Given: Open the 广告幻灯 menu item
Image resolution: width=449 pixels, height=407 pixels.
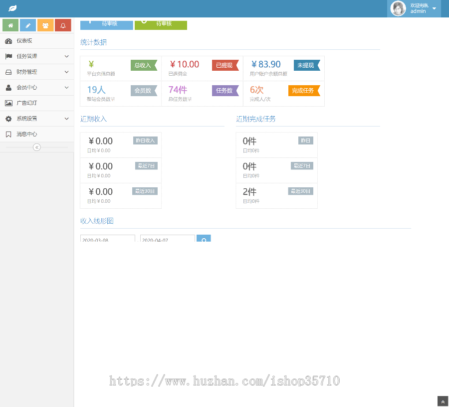Looking at the screenshot, I should click(37, 103).
